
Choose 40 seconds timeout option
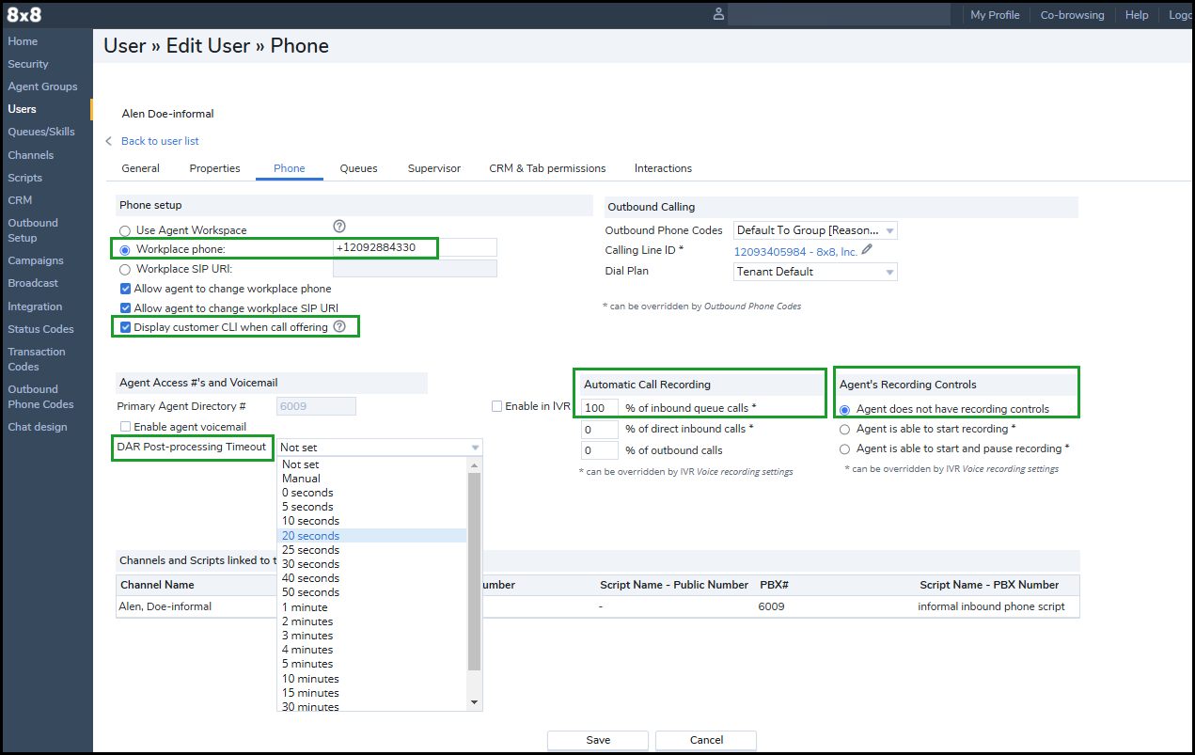[372, 578]
